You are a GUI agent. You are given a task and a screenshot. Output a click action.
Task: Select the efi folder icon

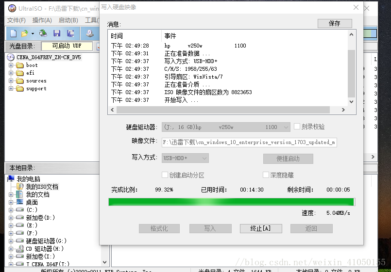point(20,73)
